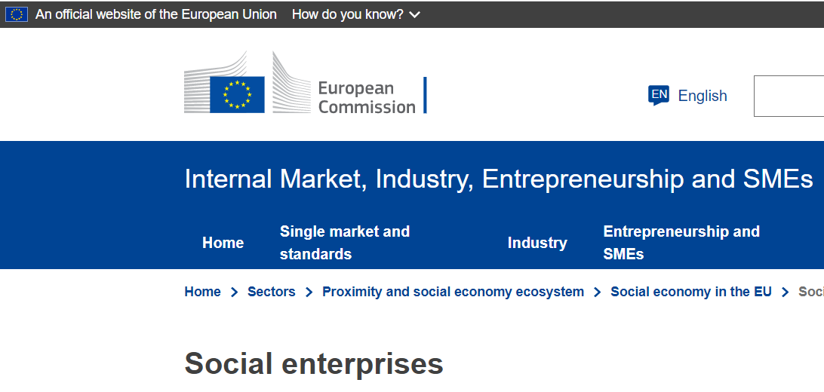Click the chevron beside 'How do you know?'

(414, 15)
